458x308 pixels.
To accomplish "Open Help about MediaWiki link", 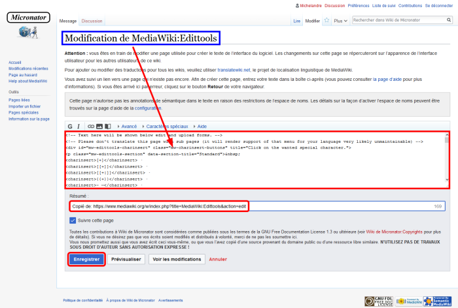I will pyautogui.click(x=27, y=81).
